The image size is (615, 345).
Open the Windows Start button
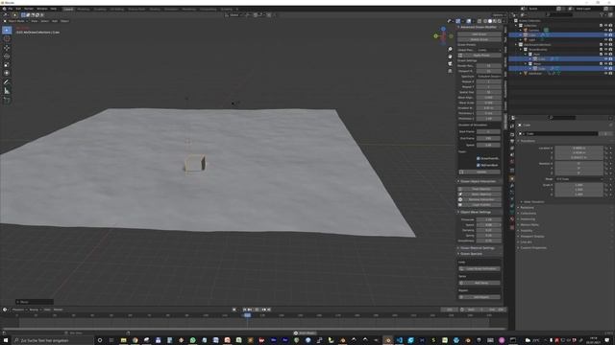point(6,340)
